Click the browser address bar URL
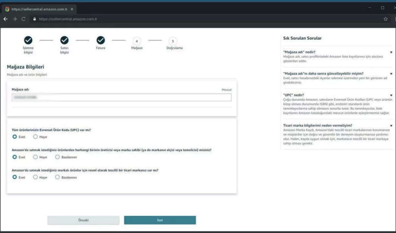396x233 pixels. (x=68, y=19)
